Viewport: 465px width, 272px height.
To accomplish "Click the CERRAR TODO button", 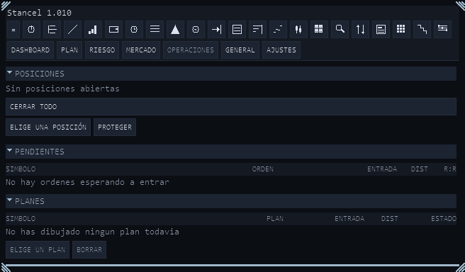I will 230,107.
